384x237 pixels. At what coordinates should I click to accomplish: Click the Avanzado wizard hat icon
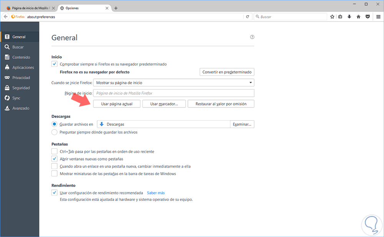pos(7,108)
